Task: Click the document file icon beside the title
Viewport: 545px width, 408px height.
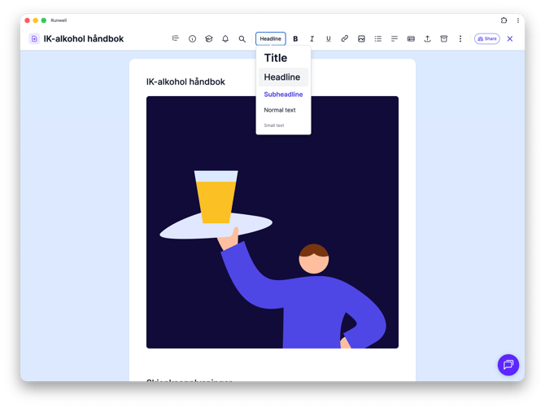Action: pos(34,38)
